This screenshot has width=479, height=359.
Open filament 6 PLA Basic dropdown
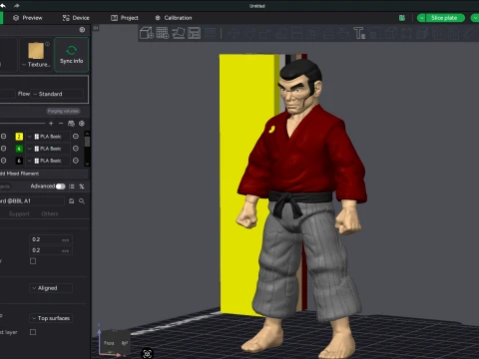point(49,161)
